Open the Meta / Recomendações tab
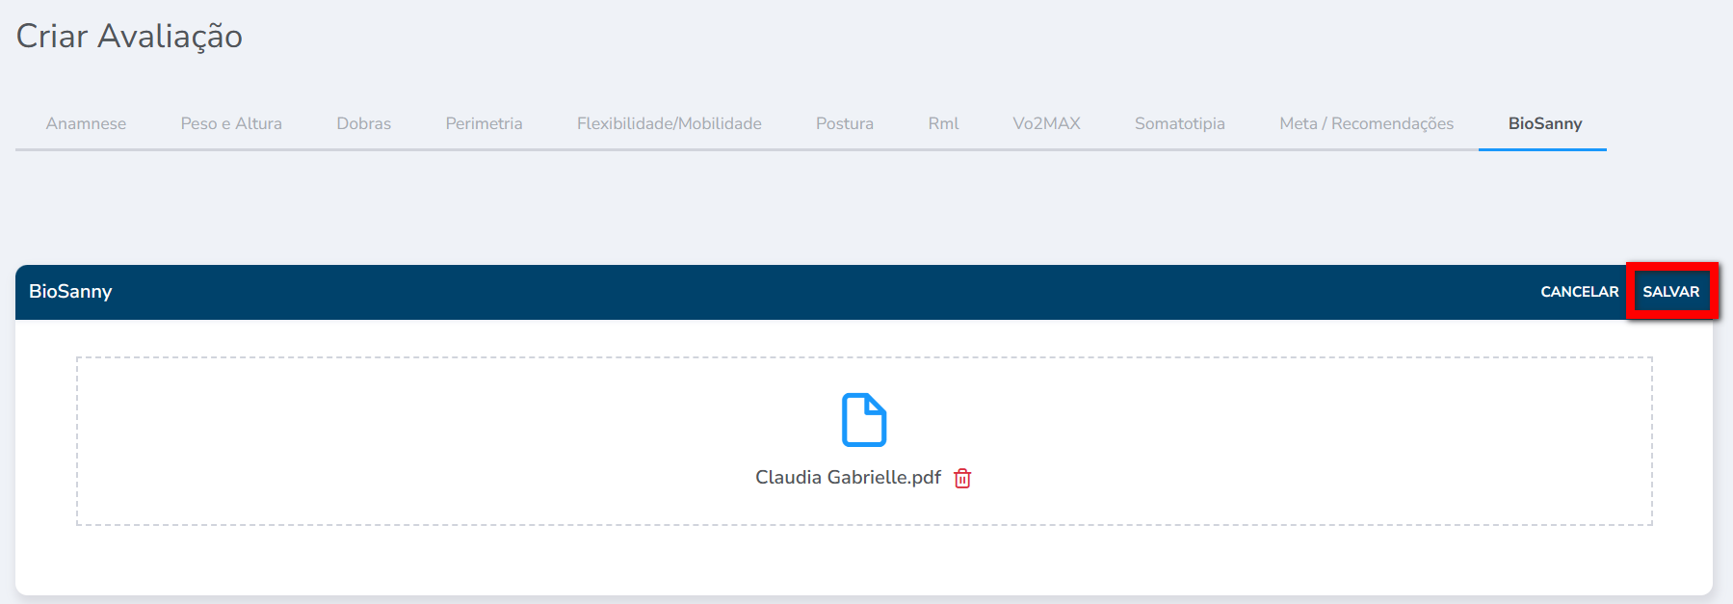This screenshot has height=604, width=1733. (x=1366, y=123)
